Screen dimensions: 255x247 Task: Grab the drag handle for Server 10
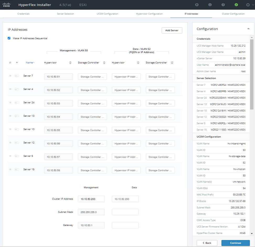tap(10, 129)
